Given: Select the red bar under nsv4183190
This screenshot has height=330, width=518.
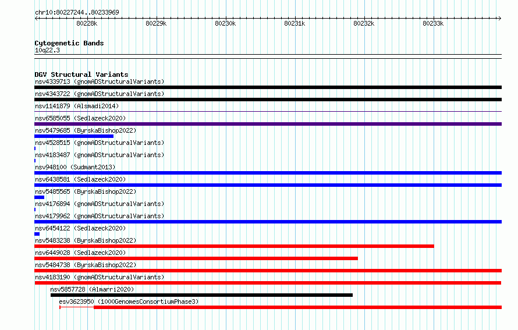Looking at the screenshot, I should point(268,283).
